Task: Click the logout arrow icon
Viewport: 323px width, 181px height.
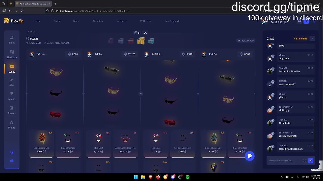Action: tap(313, 21)
